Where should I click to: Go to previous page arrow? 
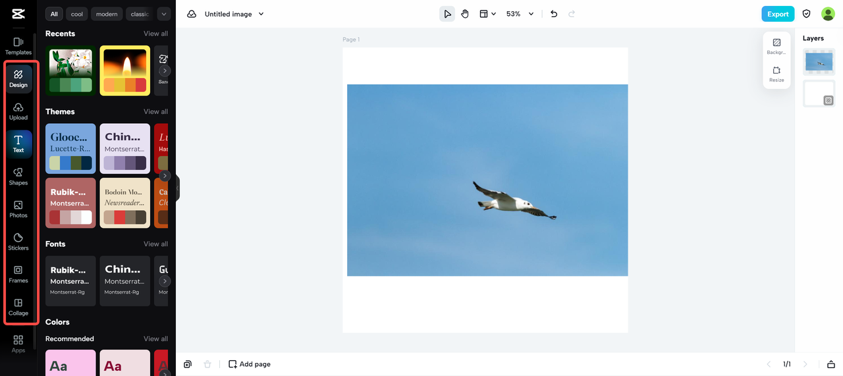[769, 364]
